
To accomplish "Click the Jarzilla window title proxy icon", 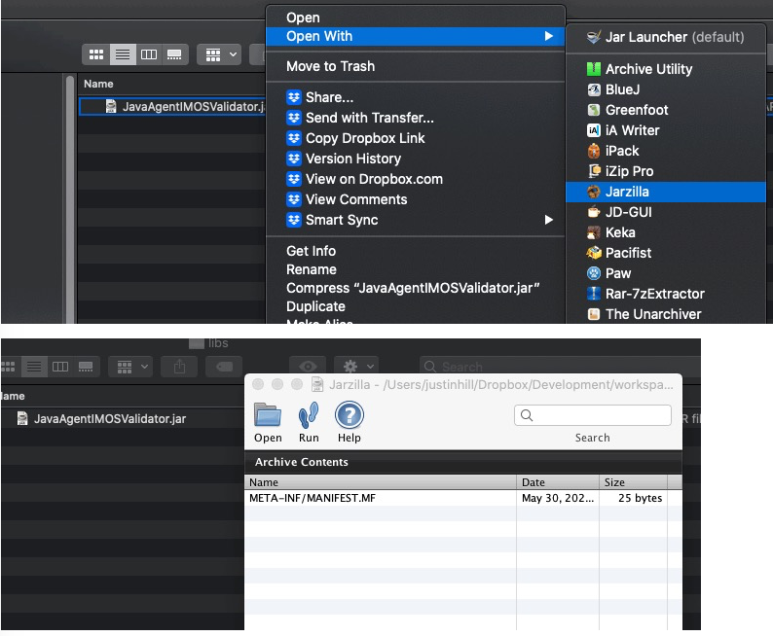I will [317, 384].
